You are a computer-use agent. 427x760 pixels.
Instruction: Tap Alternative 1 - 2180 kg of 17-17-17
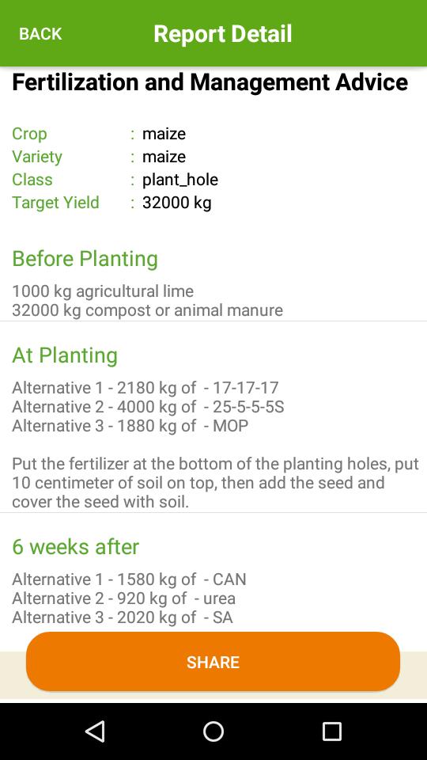(145, 388)
